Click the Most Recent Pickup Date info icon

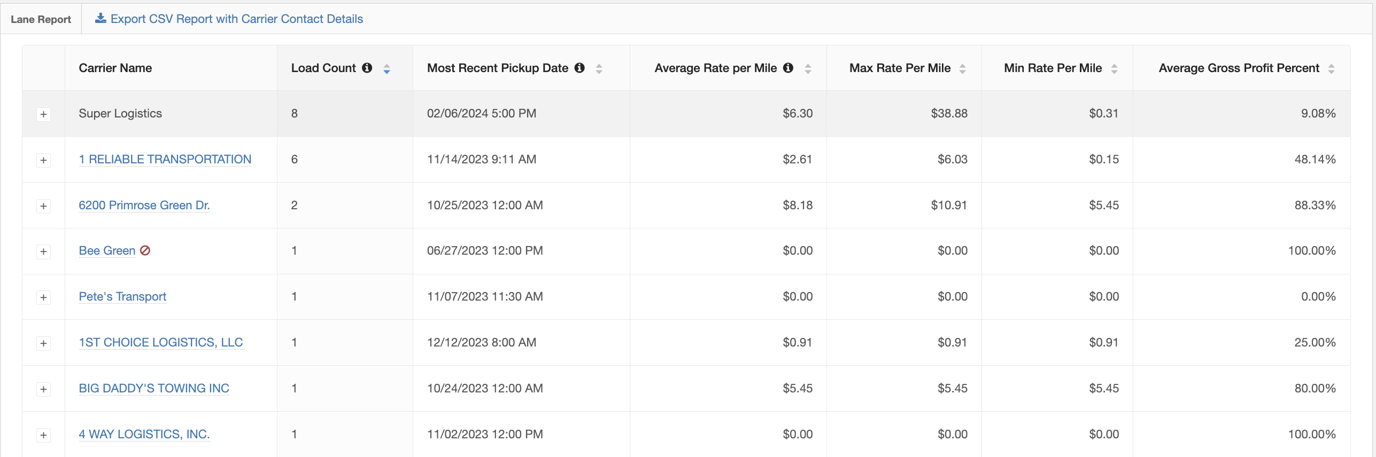pos(579,68)
